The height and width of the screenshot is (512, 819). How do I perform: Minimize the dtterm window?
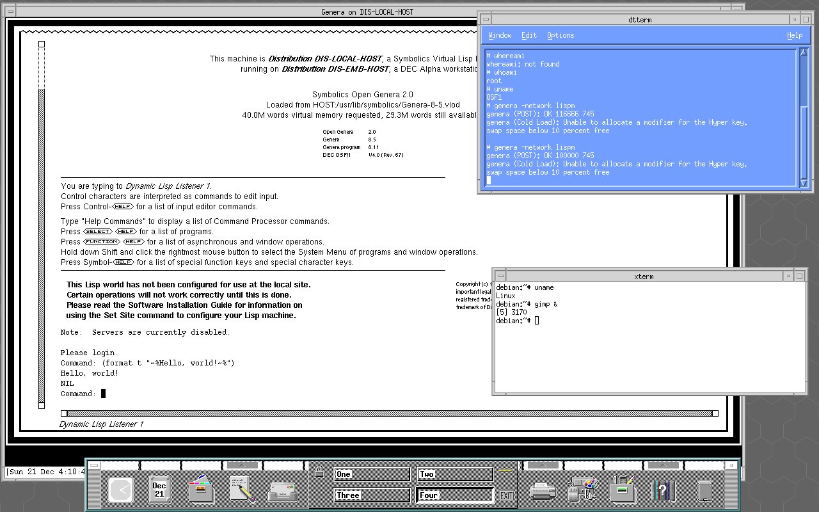click(x=795, y=20)
